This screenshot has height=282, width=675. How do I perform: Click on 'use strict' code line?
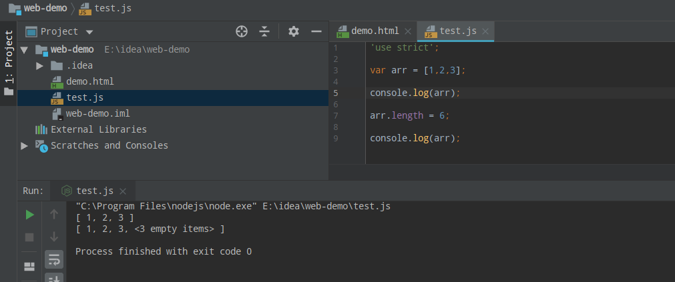[404, 48]
